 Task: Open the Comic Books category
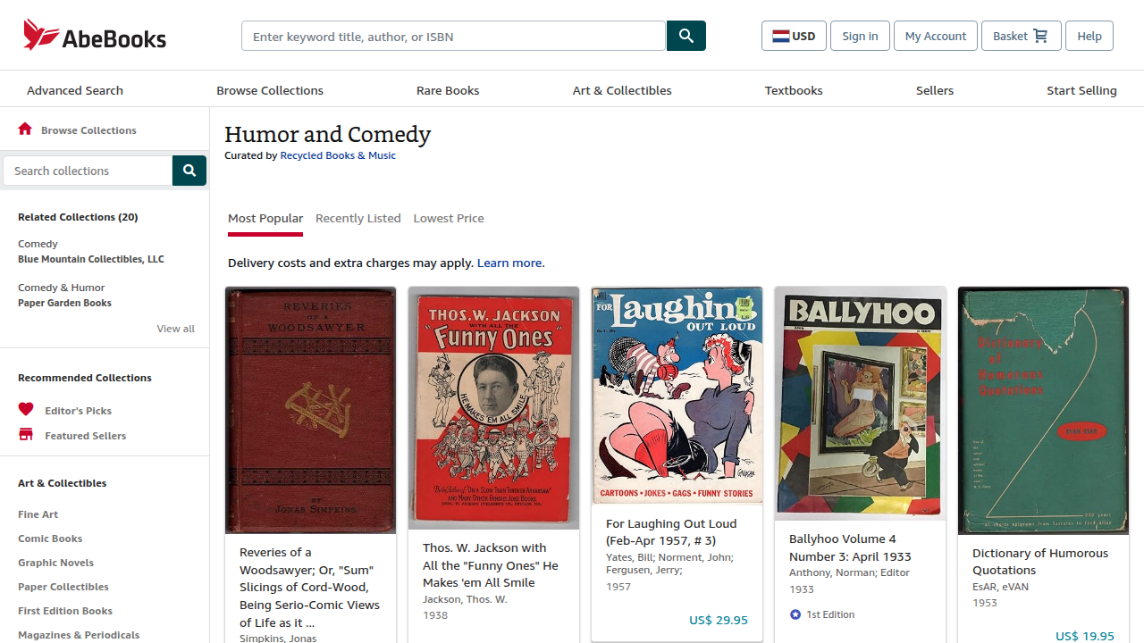(x=50, y=539)
